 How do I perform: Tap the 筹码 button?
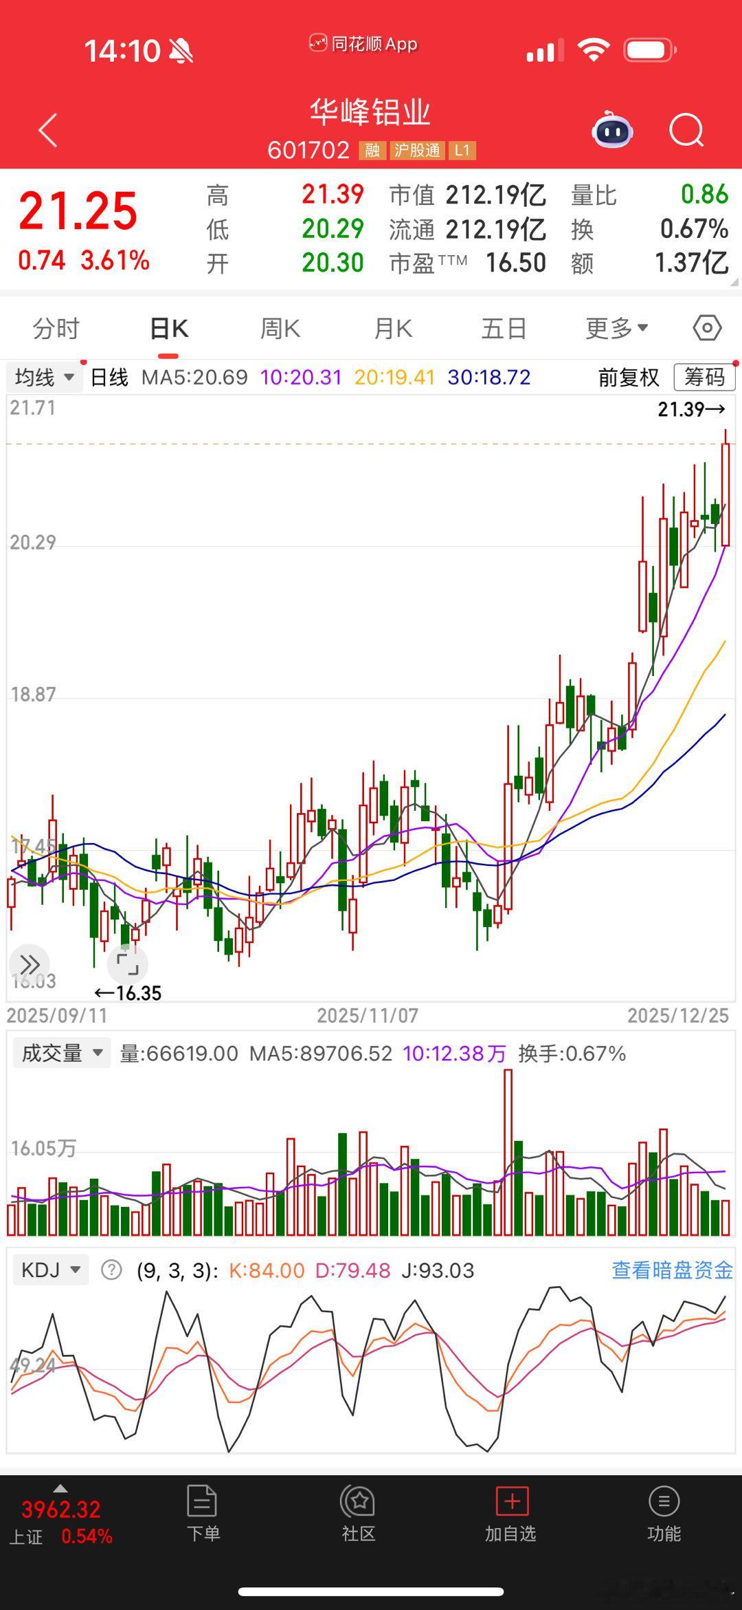[x=704, y=377]
